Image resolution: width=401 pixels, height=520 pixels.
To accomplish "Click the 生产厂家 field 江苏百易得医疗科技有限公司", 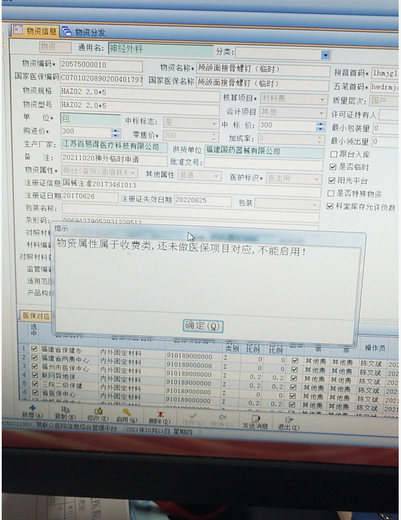I will (114, 146).
